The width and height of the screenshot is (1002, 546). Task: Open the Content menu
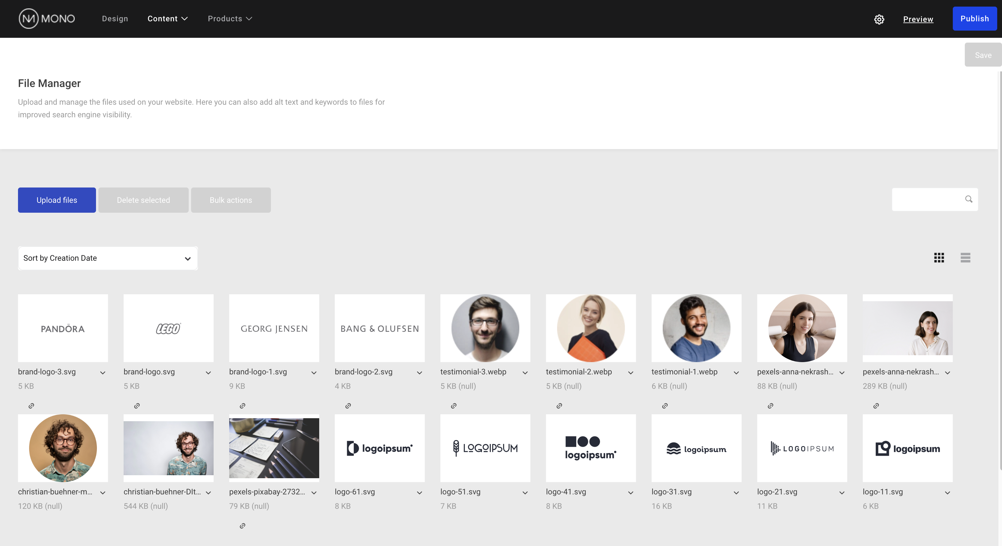click(168, 19)
